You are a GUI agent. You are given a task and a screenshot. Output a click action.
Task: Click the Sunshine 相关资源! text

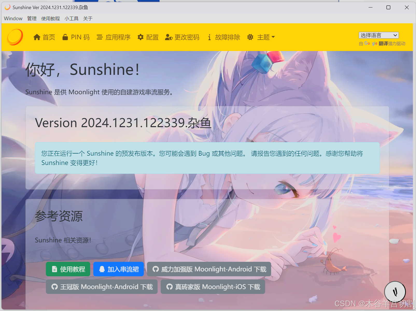(x=63, y=240)
